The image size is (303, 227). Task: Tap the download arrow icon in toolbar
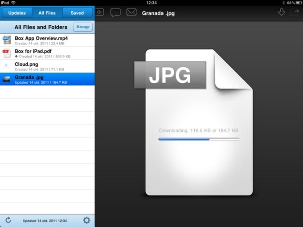pyautogui.click(x=282, y=12)
